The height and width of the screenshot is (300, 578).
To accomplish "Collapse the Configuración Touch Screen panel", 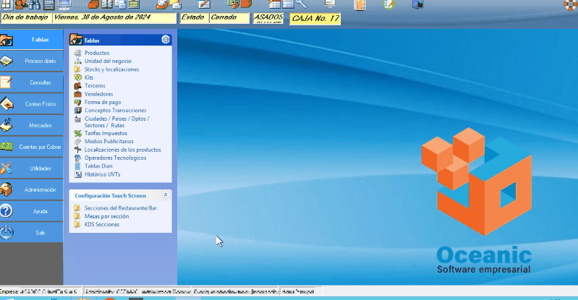I will (x=166, y=195).
